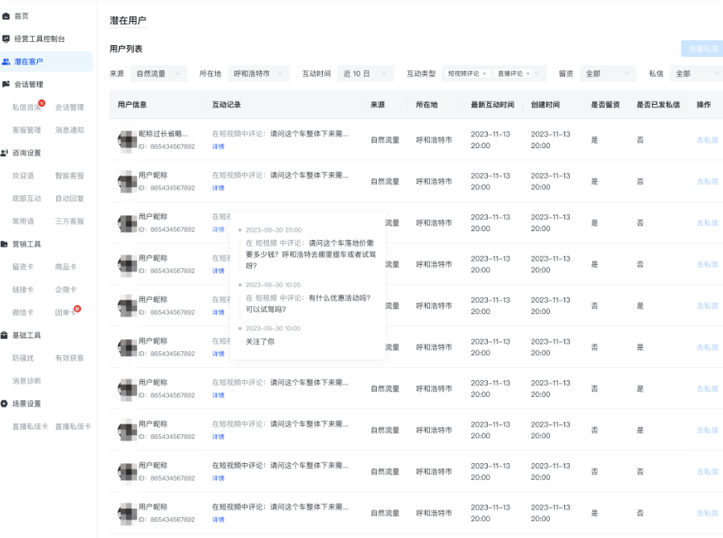The image size is (723, 538).
Task: Open 所在地 dropdown showing 呼和浩特市
Action: pyautogui.click(x=258, y=73)
